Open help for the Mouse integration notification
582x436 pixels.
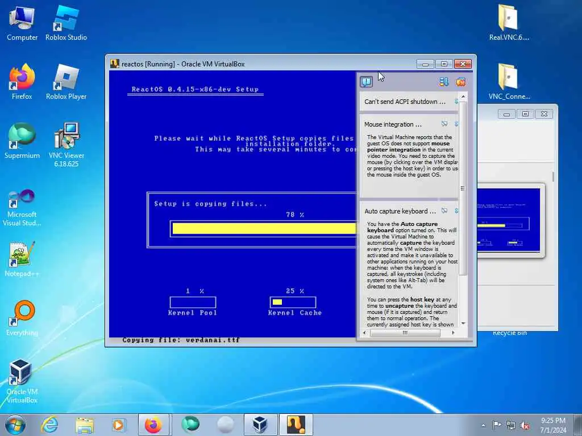[x=444, y=124]
